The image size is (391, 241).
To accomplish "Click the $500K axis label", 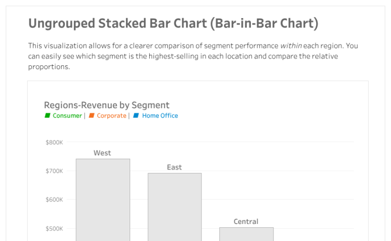I will (x=54, y=229).
